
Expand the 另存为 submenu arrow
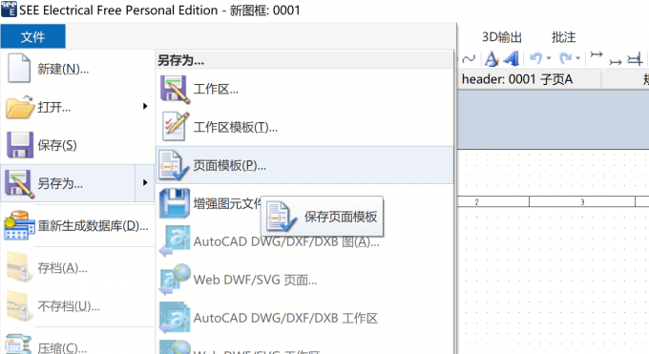(x=145, y=182)
